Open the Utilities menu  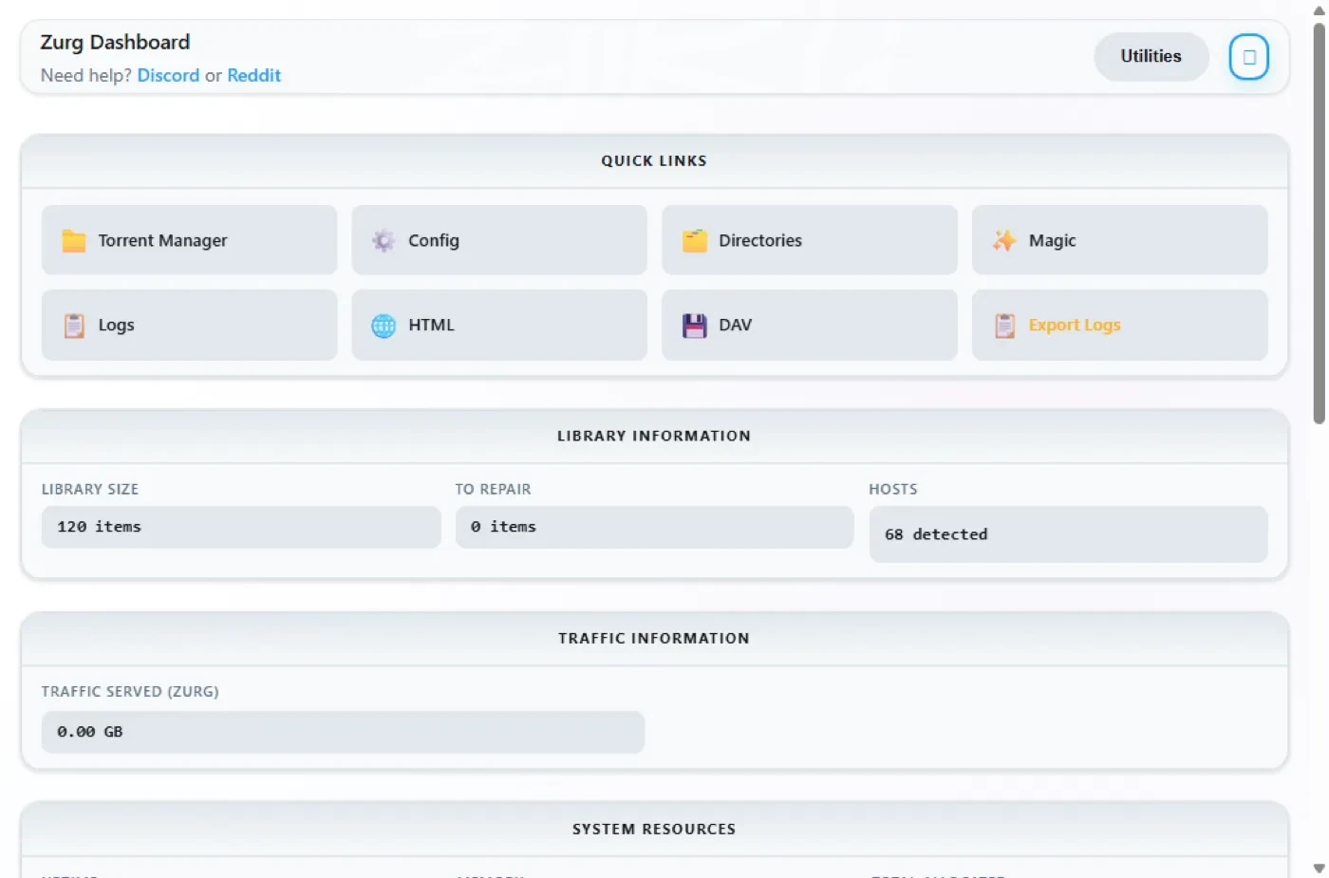[x=1151, y=57]
